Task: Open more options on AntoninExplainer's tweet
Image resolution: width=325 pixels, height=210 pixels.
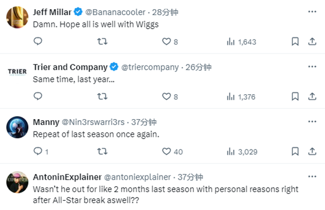Action: tap(312, 176)
